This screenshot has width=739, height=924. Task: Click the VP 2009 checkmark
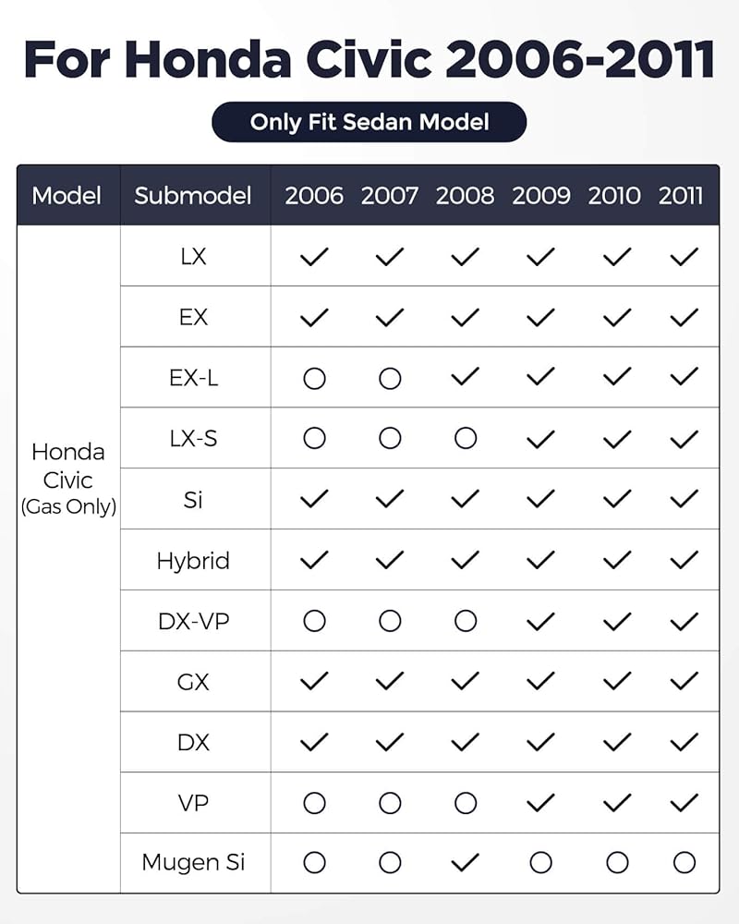[540, 803]
